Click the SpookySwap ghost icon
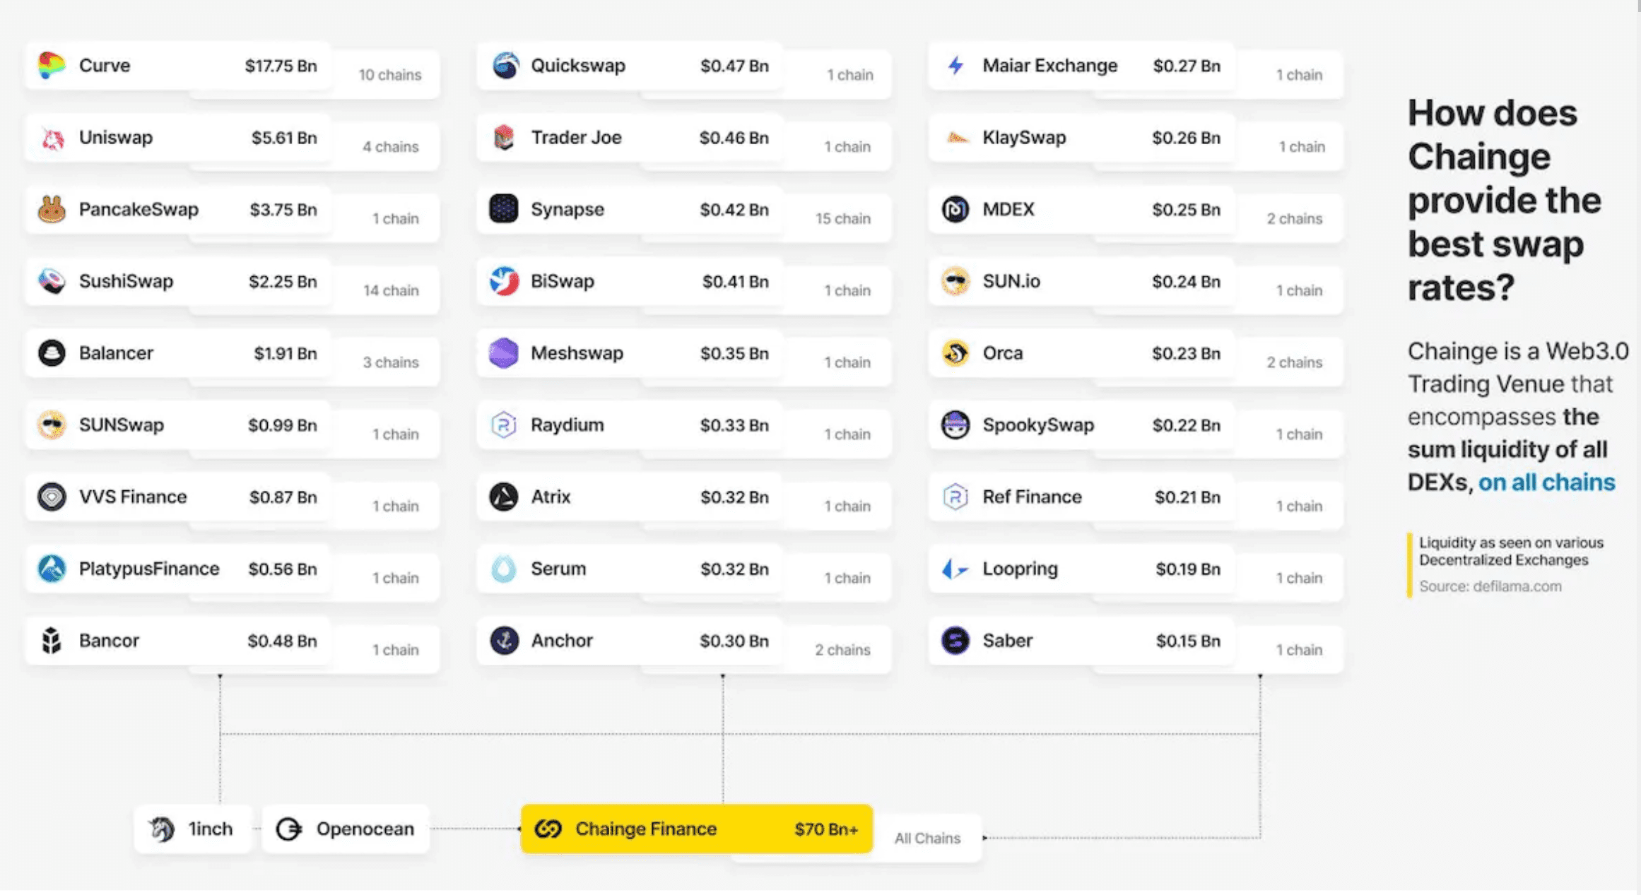1641x895 pixels. [955, 425]
